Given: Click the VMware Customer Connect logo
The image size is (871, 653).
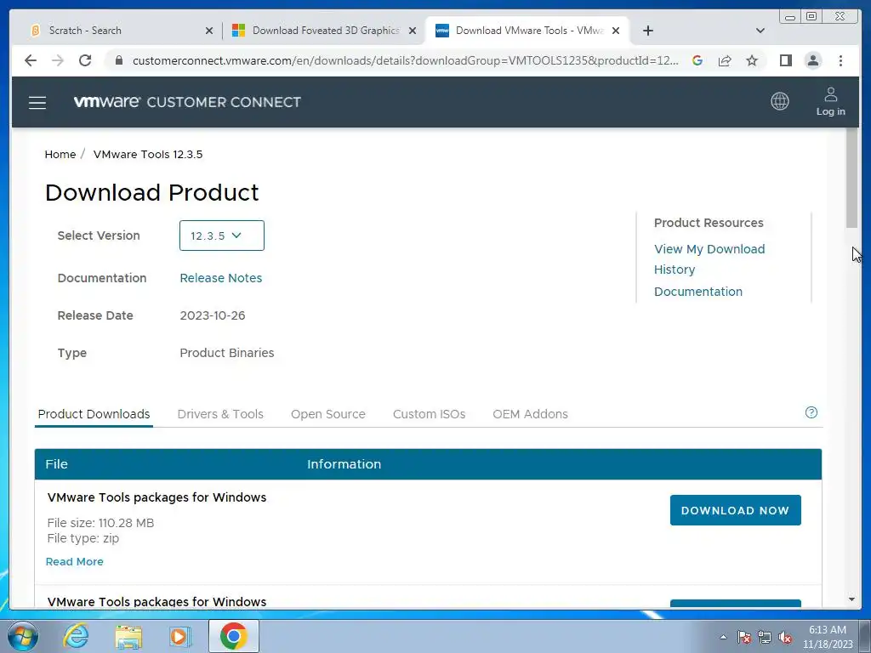Looking at the screenshot, I should pos(187,102).
